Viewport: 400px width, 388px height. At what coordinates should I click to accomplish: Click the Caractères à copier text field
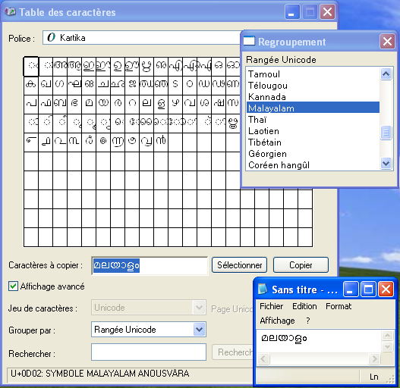point(150,266)
